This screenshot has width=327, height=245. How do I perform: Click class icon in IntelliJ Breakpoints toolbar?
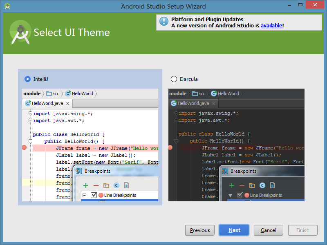click(116, 185)
